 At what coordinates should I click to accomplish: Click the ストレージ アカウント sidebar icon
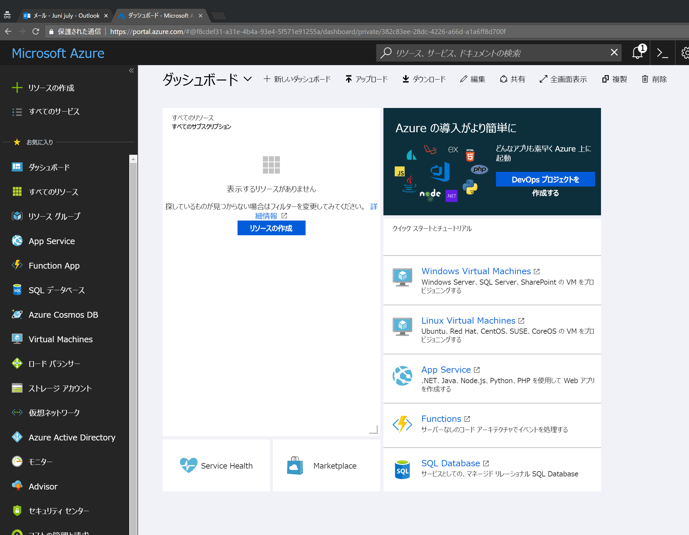(17, 388)
